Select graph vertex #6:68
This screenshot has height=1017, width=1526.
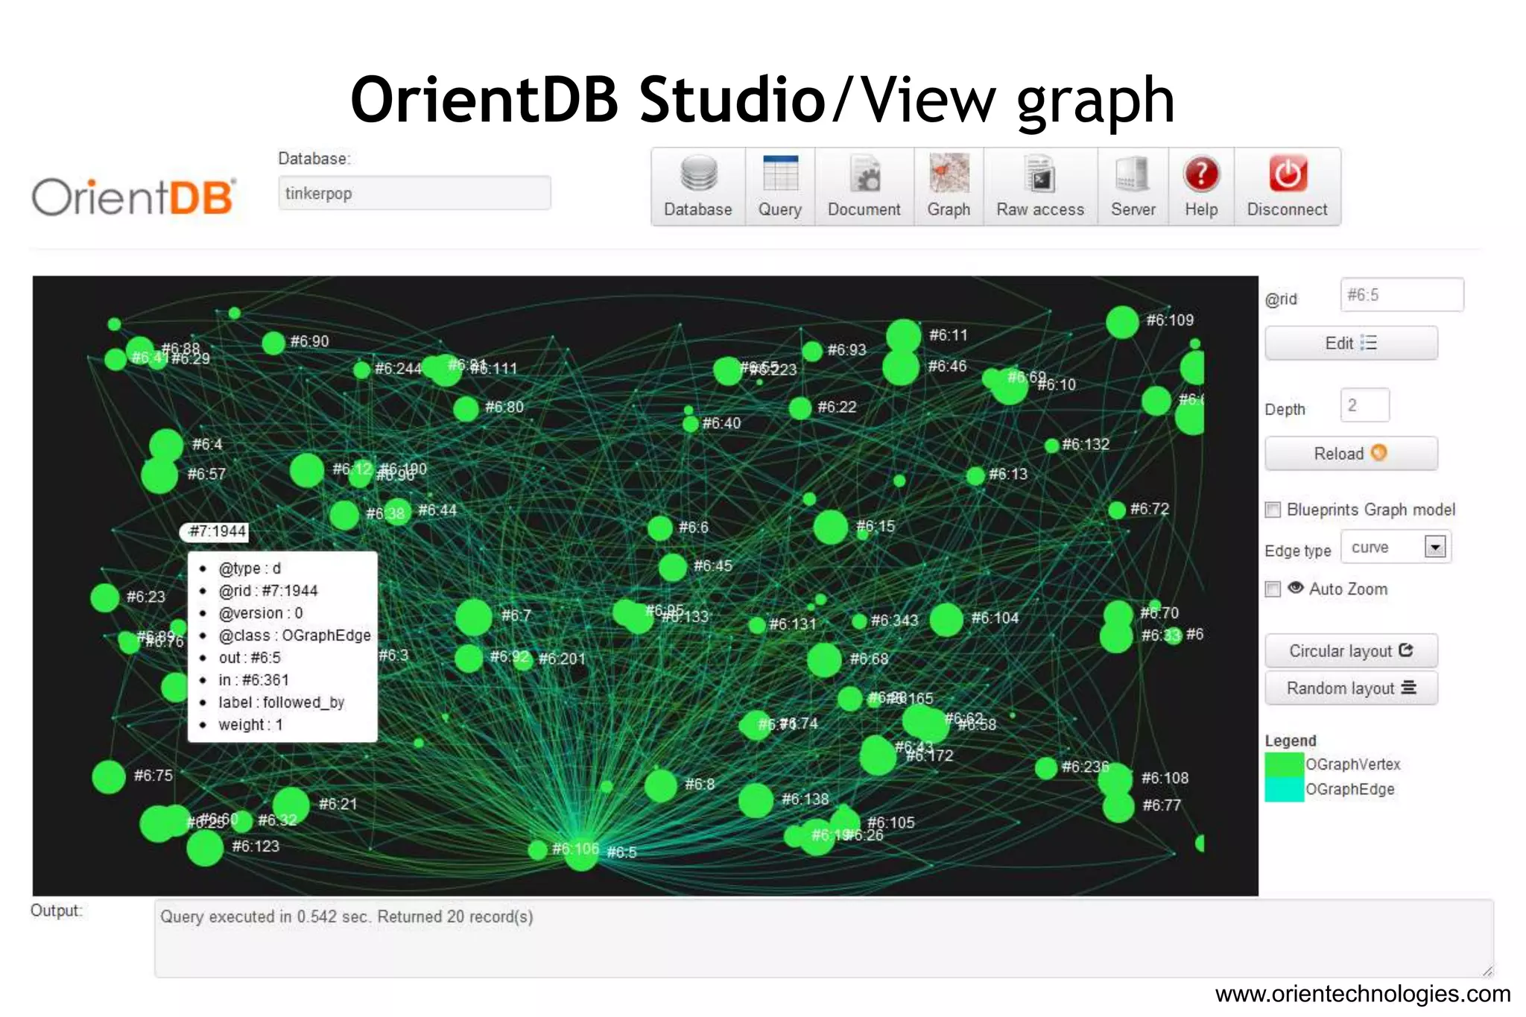pyautogui.click(x=824, y=660)
